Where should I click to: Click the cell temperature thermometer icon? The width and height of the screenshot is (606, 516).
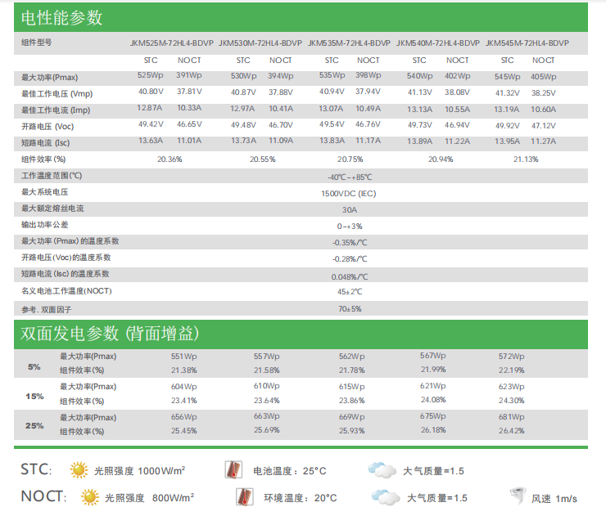tap(233, 470)
